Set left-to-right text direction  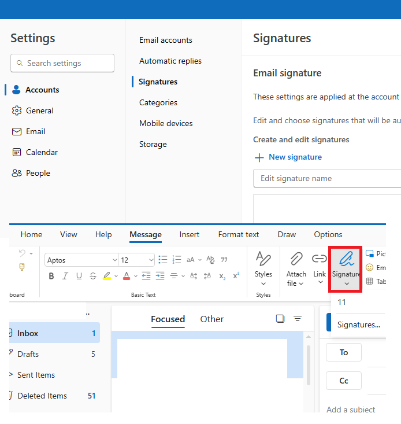point(194,276)
